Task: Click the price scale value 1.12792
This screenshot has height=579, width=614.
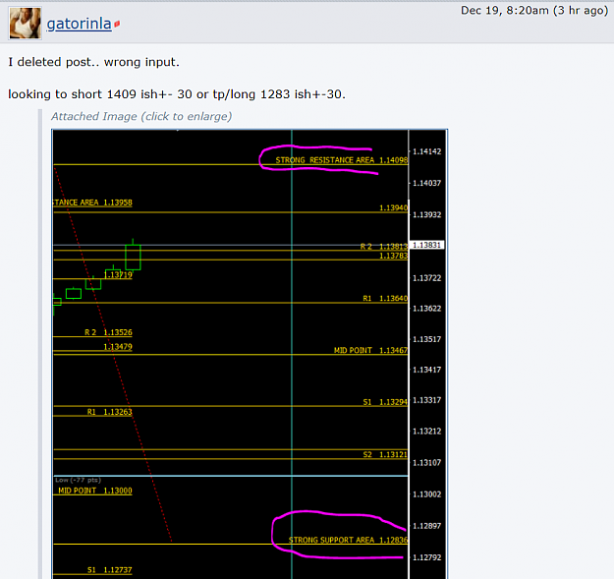Action: point(426,557)
